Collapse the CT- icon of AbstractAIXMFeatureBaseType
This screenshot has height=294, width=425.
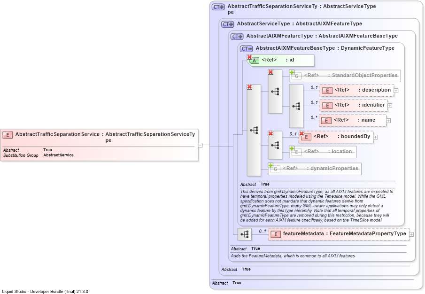[x=247, y=49]
